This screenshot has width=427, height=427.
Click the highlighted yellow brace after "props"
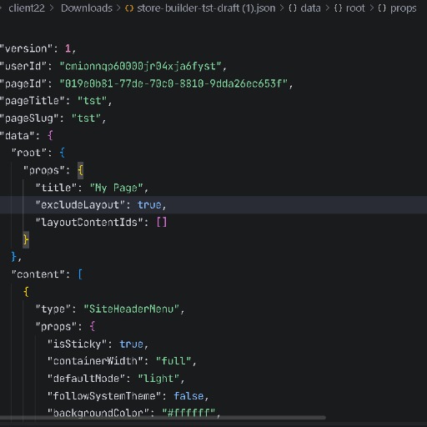80,170
